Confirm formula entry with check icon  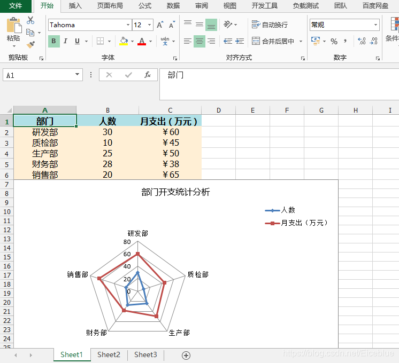[128, 75]
